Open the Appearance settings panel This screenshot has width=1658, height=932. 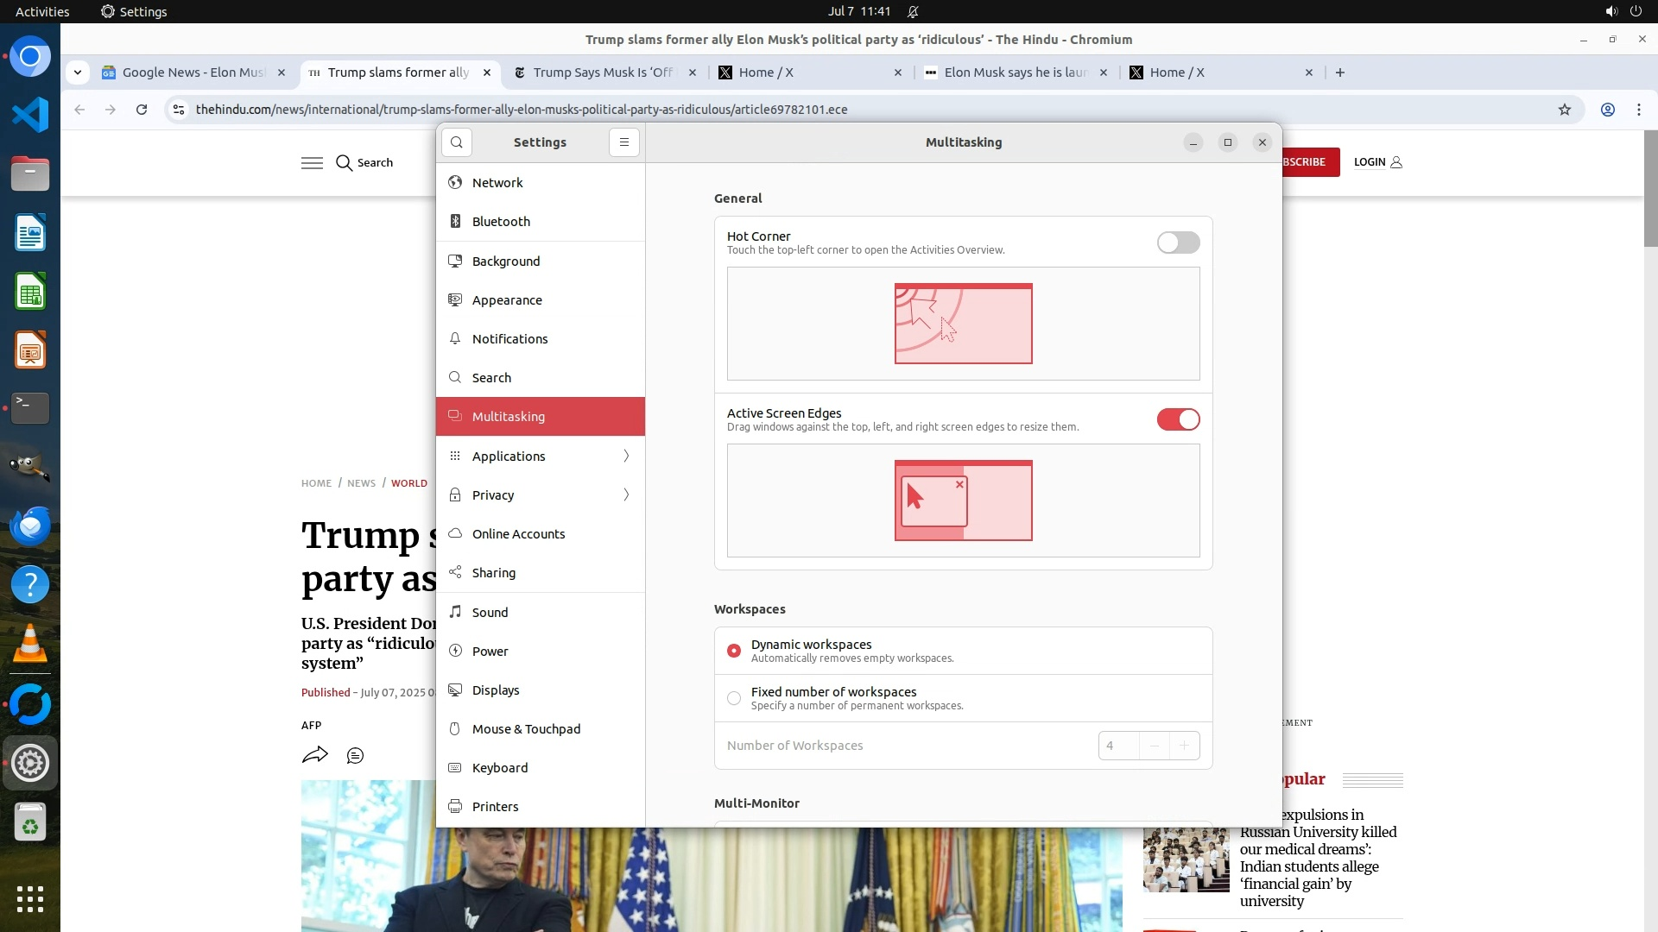507,300
